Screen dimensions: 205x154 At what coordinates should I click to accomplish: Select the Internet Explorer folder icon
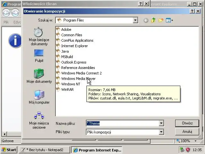58,46
